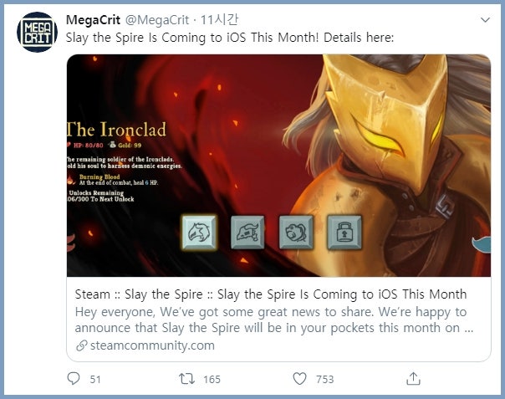Viewport: 505px width, 399px height.
Task: Click the chain link icon beside steamcommunity.com
Action: click(x=81, y=345)
